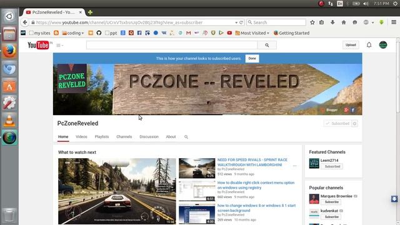The image size is (400, 225).
Task: Open the Getting Started bookmark
Action: coord(291,33)
